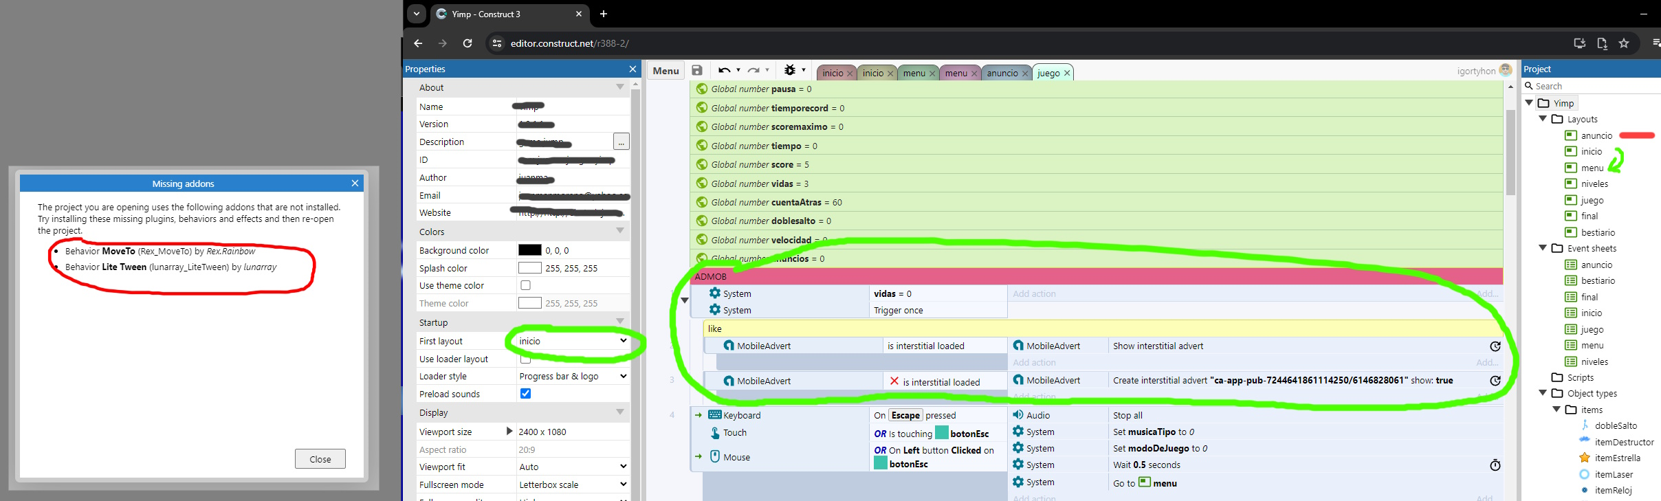
Task: Open the First layout dropdown
Action: pos(573,341)
